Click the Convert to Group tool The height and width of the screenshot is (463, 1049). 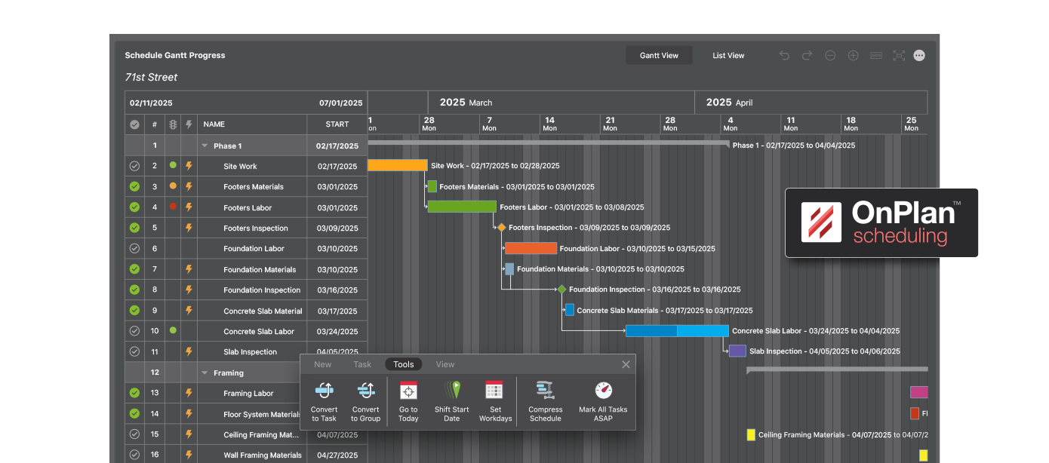tap(365, 401)
